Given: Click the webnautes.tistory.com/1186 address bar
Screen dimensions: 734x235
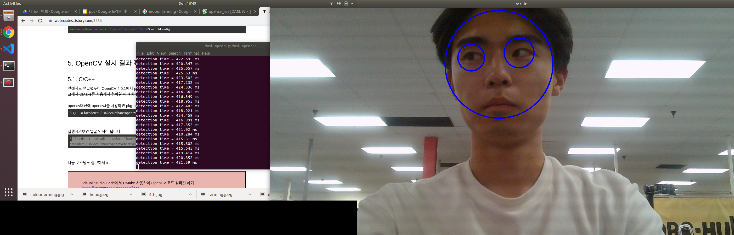Looking at the screenshot, I should point(78,20).
